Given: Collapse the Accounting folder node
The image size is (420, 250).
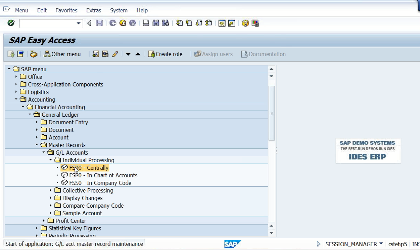Looking at the screenshot, I should 16,100.
